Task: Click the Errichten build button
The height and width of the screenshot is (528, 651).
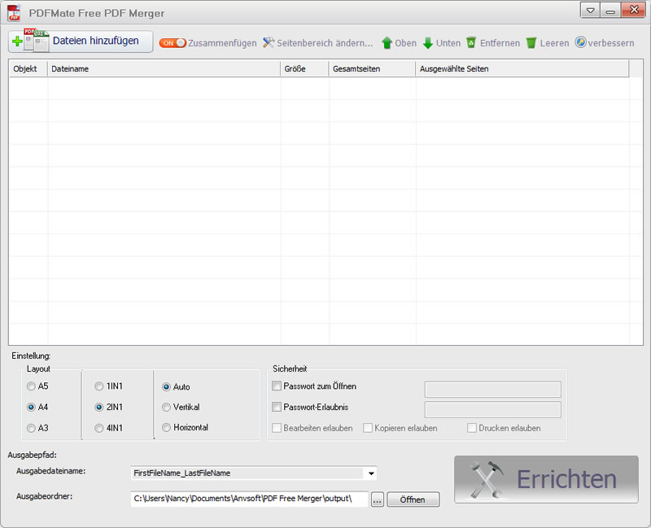Action: [546, 479]
